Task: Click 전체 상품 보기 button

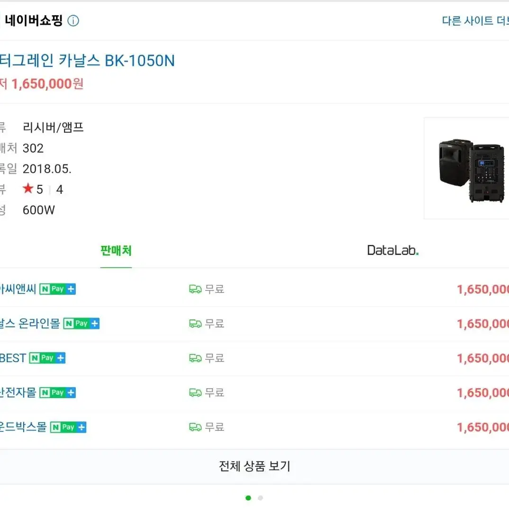Action: (255, 466)
